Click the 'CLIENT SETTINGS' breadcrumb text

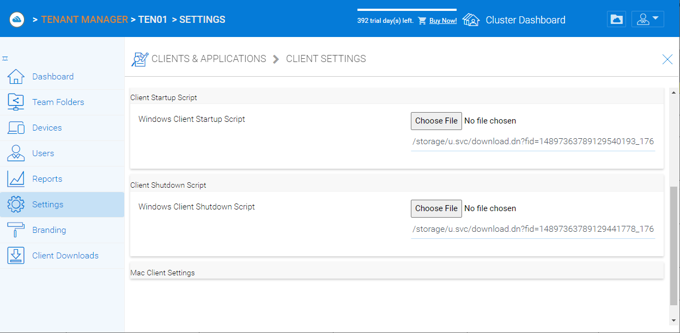click(x=326, y=59)
